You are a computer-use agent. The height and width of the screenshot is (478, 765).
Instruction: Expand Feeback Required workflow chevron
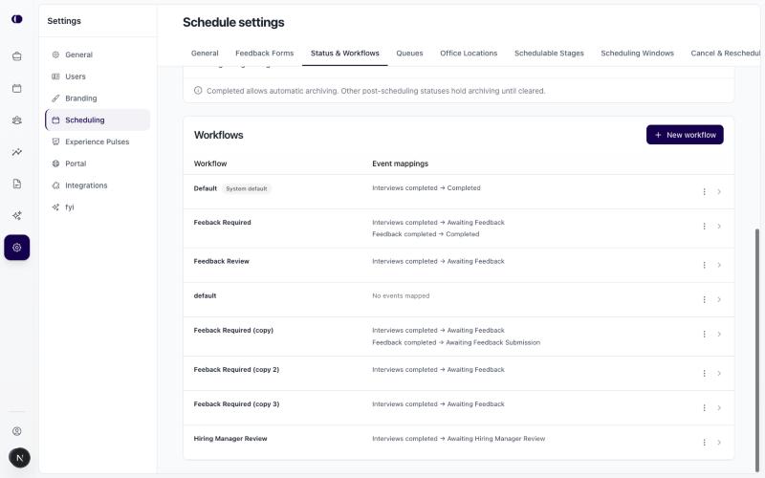(719, 227)
